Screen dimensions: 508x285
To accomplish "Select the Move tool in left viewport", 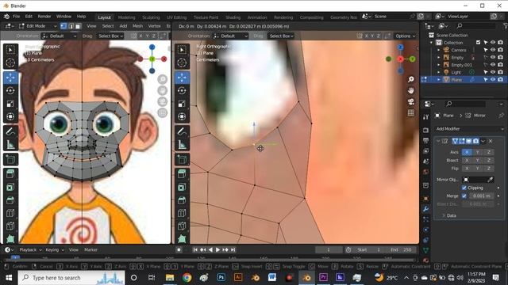I will coord(10,78).
